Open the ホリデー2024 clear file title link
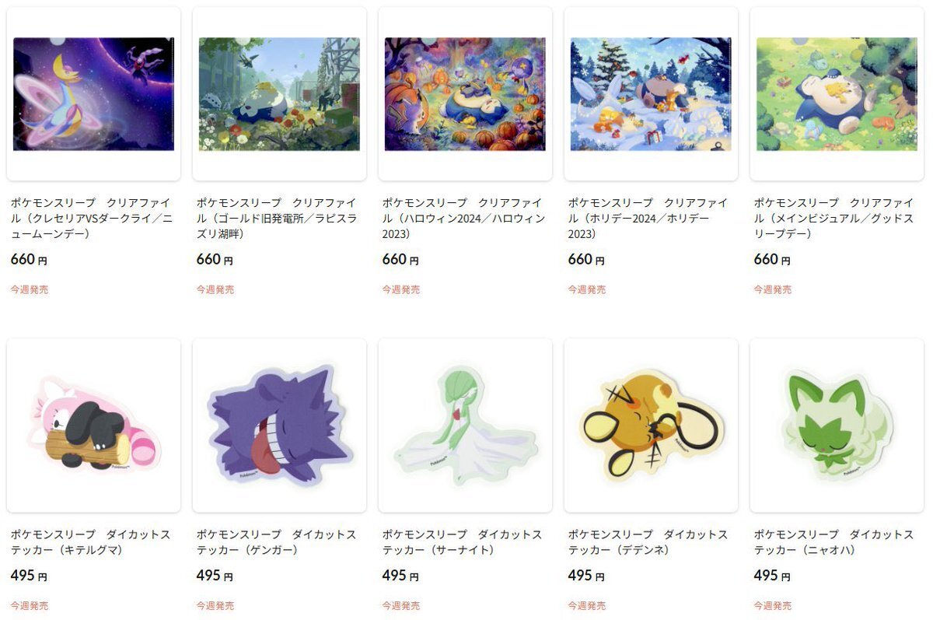Viewport: 933px width, 620px height. point(649,218)
